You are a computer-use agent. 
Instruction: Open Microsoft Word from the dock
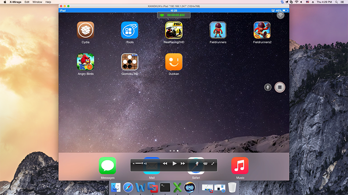(x=140, y=188)
